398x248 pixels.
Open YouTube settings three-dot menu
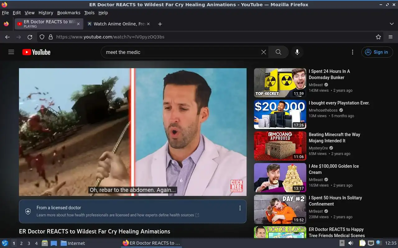coord(352,52)
